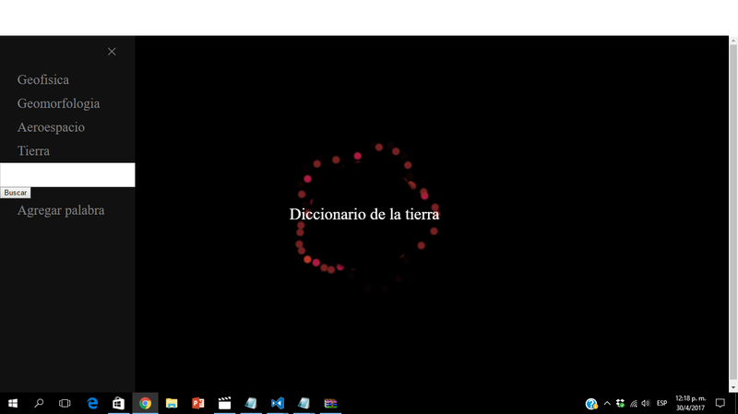Expand hidden system tray icons
The height and width of the screenshot is (414, 738).
[607, 403]
